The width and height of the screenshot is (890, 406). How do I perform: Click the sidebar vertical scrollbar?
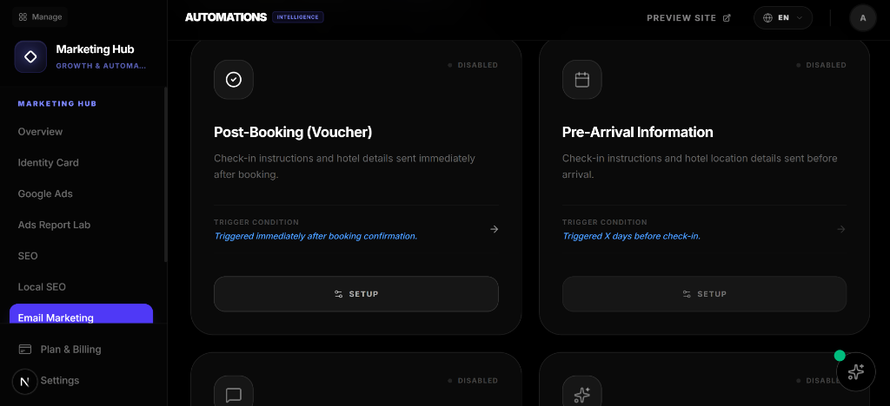click(x=165, y=174)
